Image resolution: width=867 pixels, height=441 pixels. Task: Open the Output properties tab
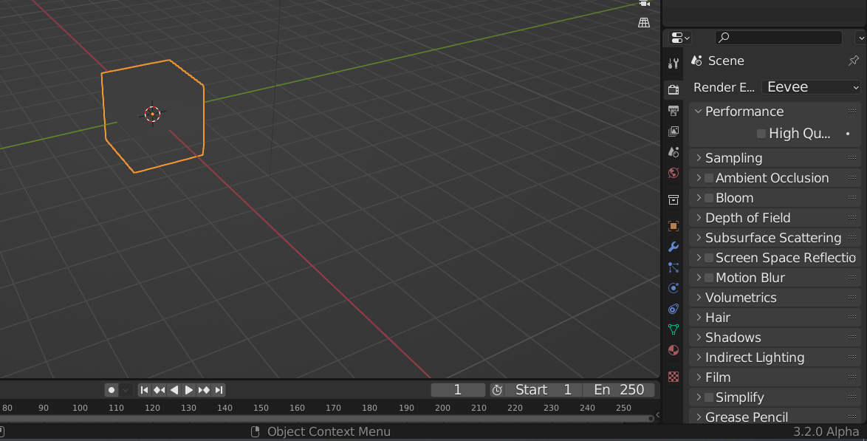click(673, 111)
